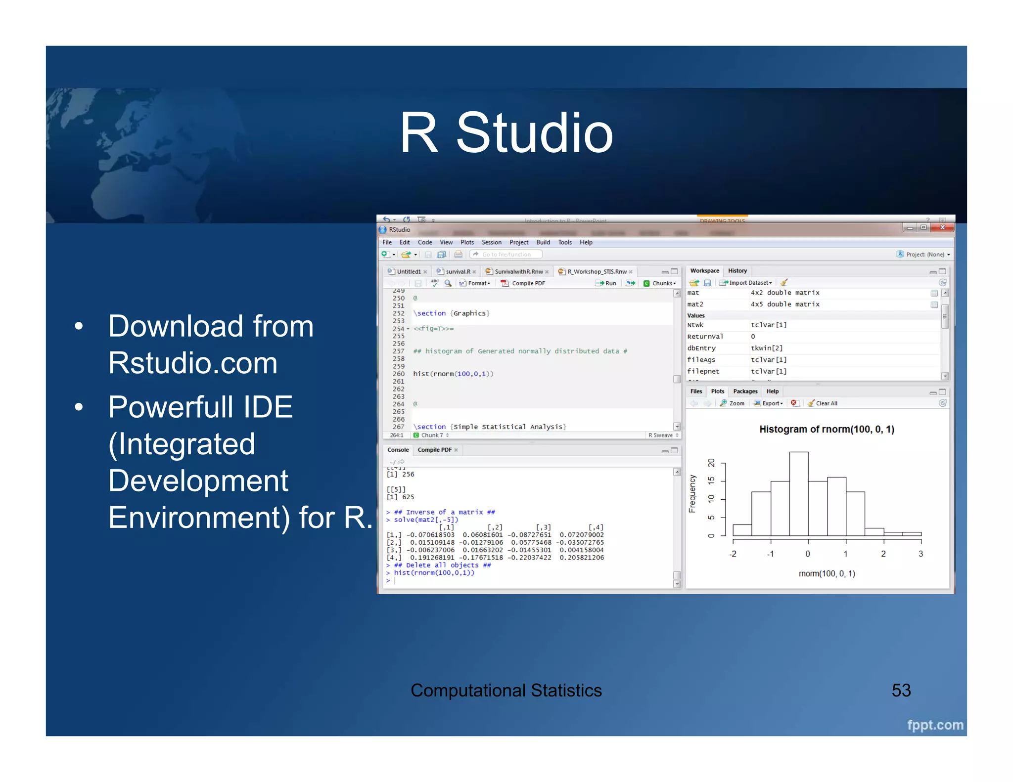Refresh the Plots pane
Screen dimensions: 1013x782
pos(942,403)
